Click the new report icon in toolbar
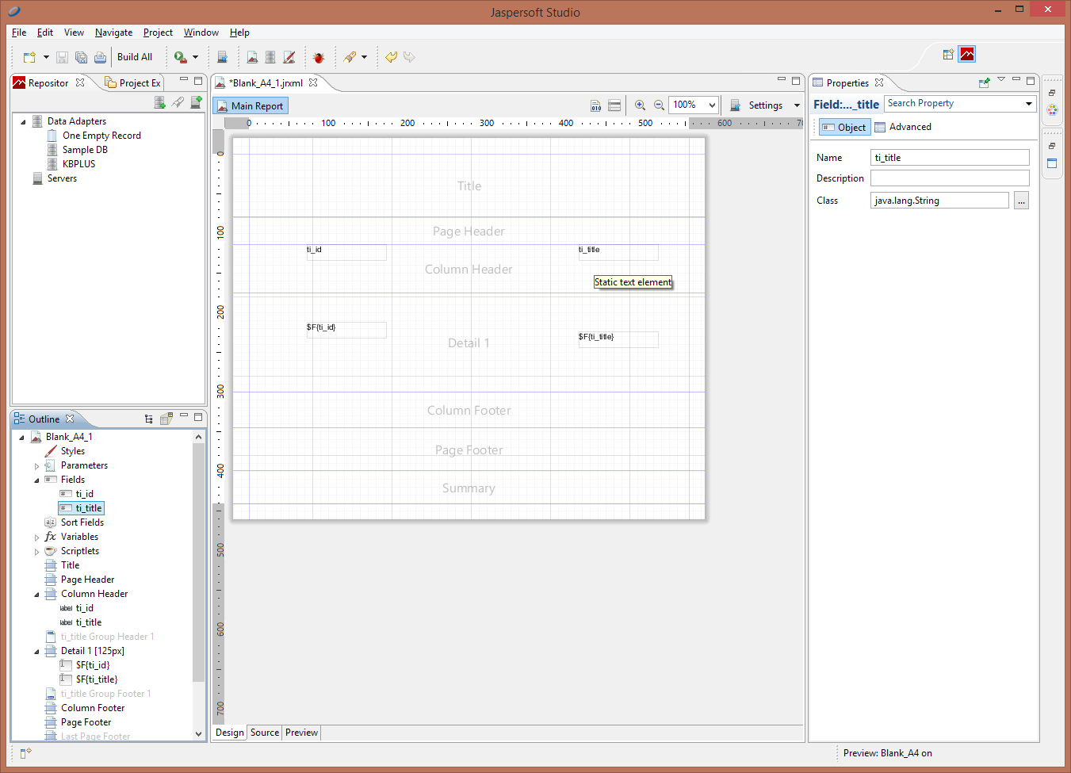Screen dimensions: 1071x773 point(252,57)
